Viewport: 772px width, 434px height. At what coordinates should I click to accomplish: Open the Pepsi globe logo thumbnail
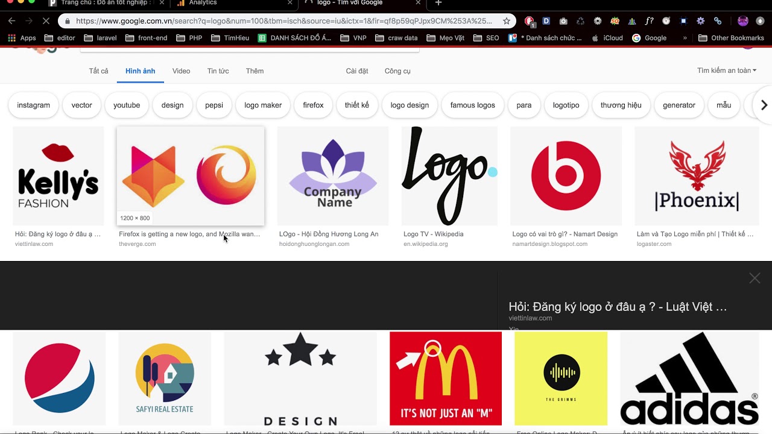tap(59, 379)
